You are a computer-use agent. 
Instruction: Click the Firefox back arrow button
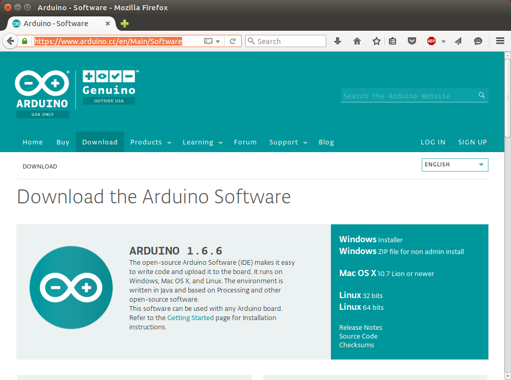[x=10, y=41]
